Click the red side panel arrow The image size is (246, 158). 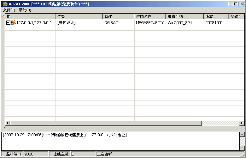(x=3, y=16)
